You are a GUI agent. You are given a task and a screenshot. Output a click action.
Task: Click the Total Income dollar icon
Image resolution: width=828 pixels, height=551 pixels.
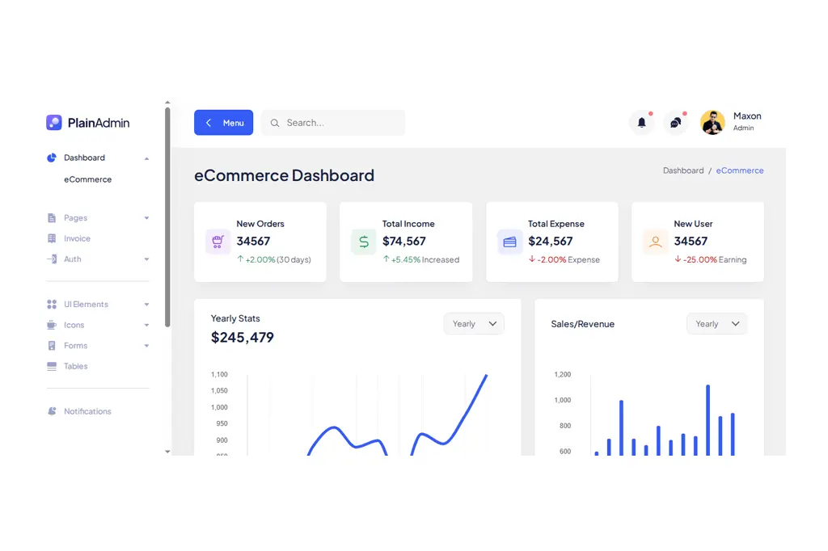[x=364, y=242]
